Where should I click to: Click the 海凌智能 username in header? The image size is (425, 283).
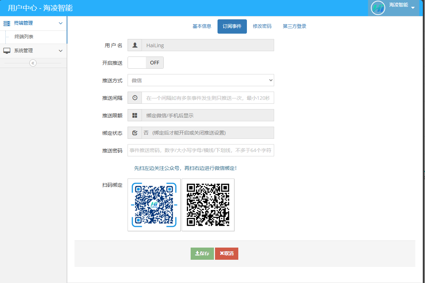tap(399, 5)
